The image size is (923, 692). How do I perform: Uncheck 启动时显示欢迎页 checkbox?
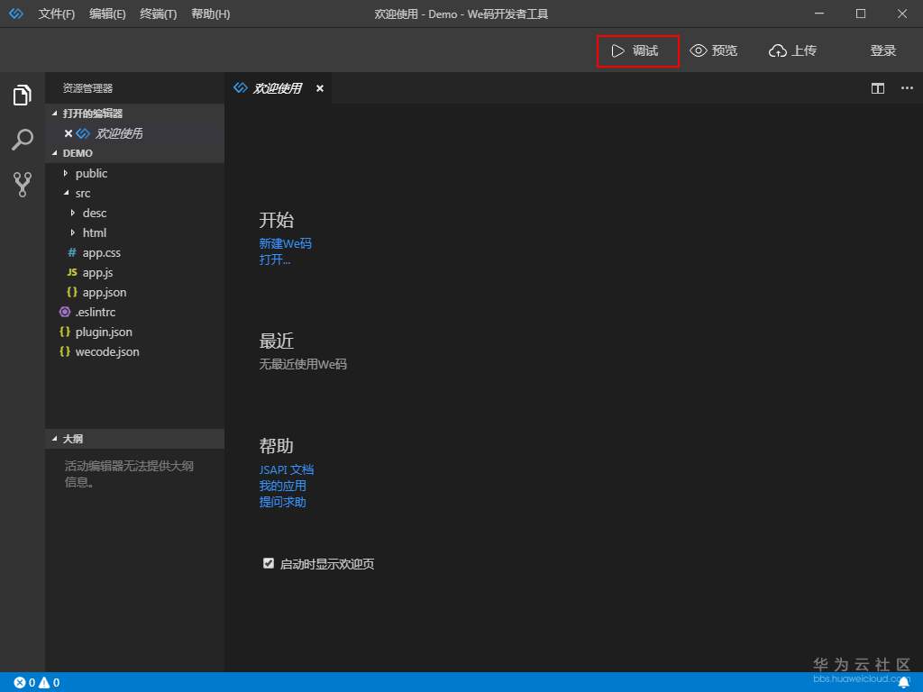point(269,563)
